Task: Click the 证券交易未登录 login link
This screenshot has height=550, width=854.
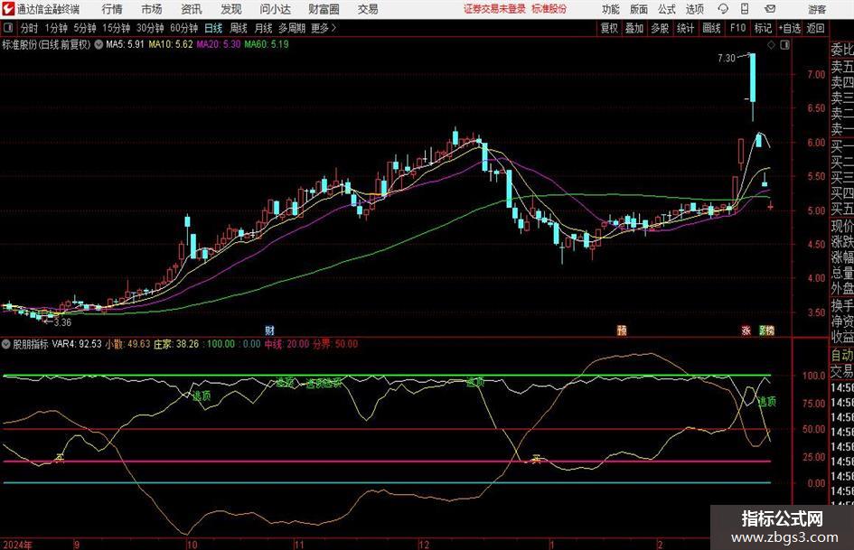Action: point(494,9)
